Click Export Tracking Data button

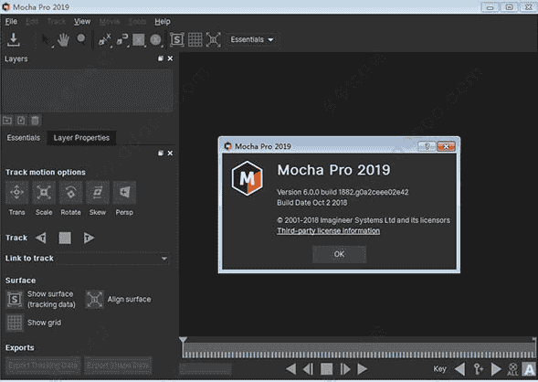tap(43, 366)
